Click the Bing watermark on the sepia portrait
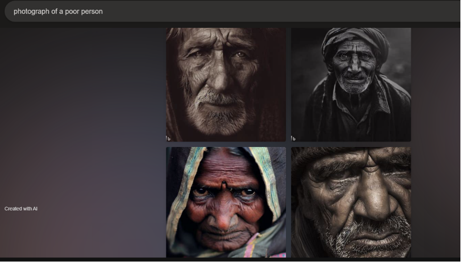 (169, 138)
